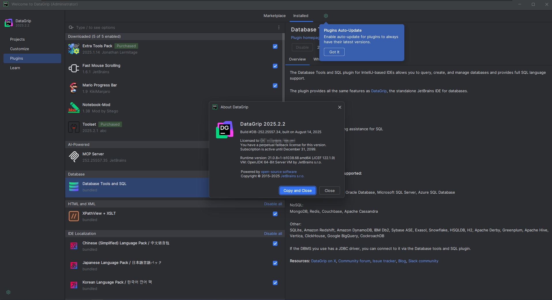Click the Purchased tag on Extra Tools Pack
552x300 pixels.
point(126,46)
